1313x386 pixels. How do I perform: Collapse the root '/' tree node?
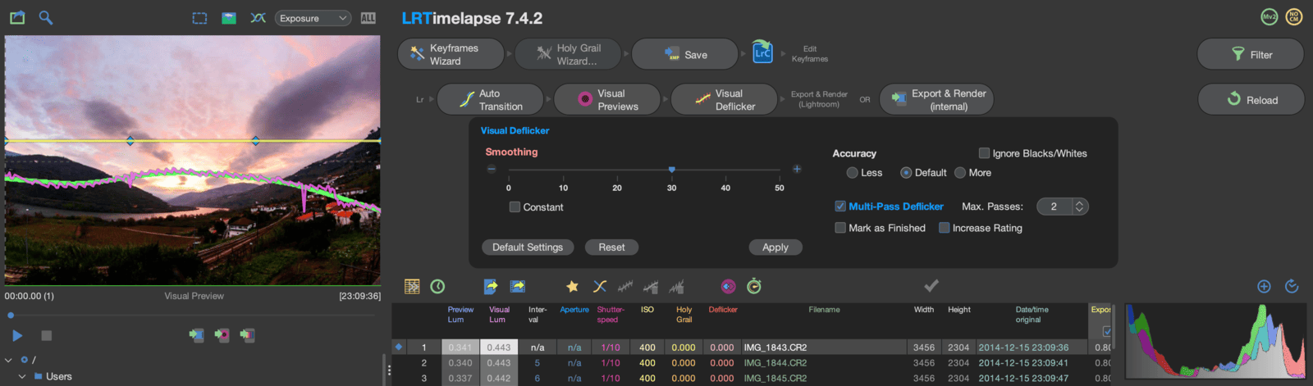(x=8, y=360)
